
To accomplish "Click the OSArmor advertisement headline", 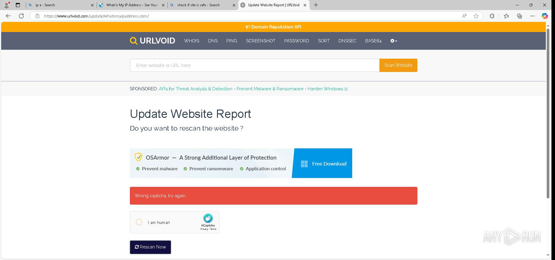I will [x=211, y=158].
